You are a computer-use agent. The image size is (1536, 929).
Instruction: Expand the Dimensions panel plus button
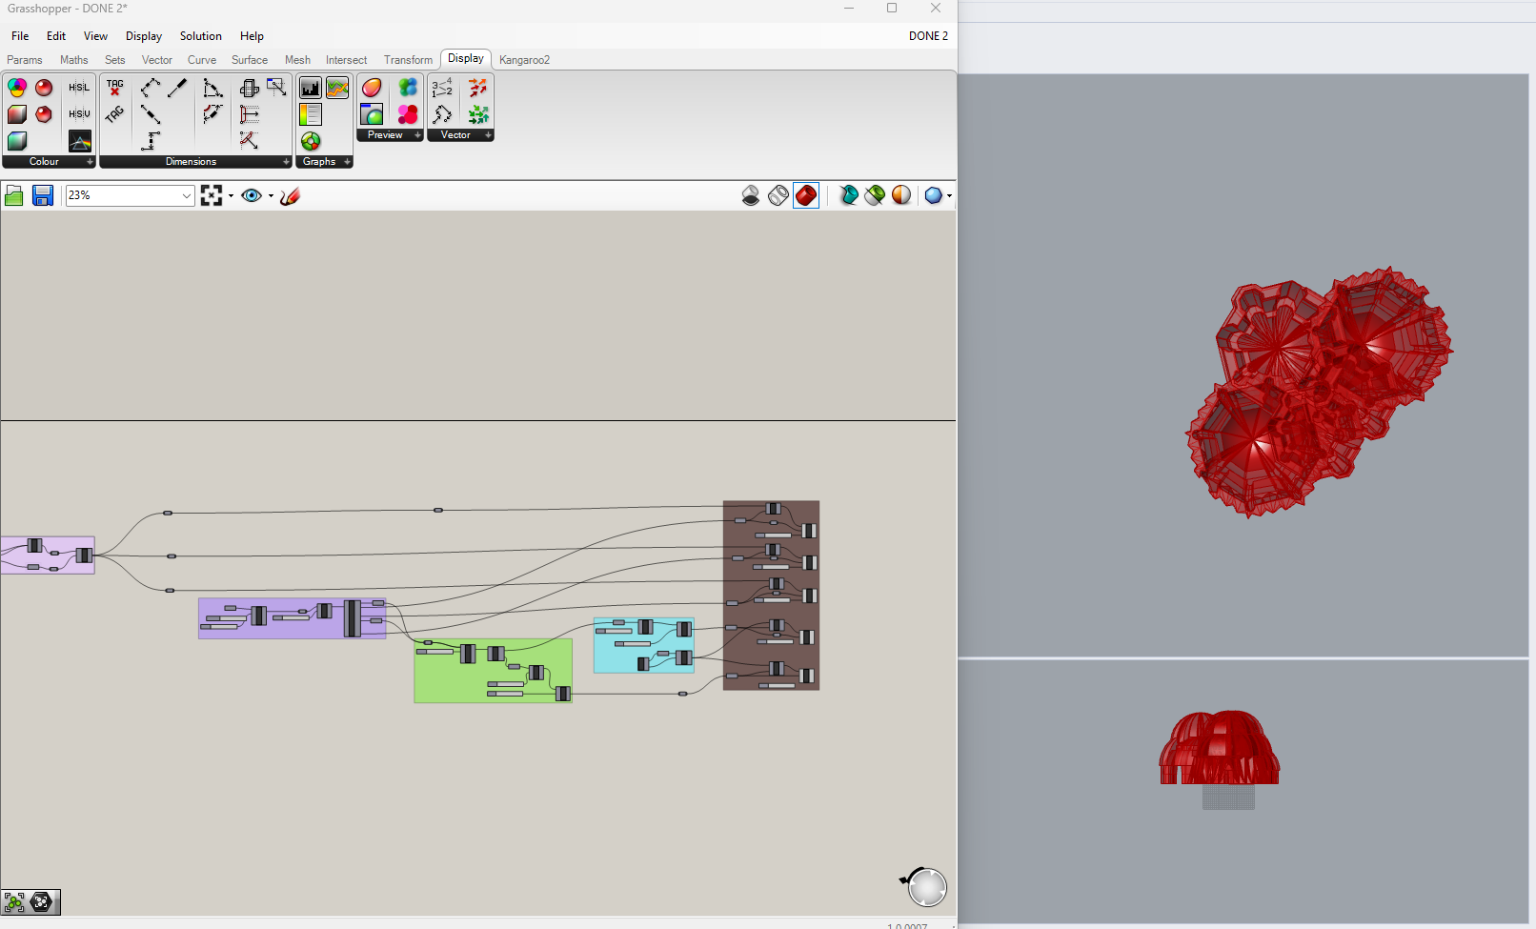286,162
